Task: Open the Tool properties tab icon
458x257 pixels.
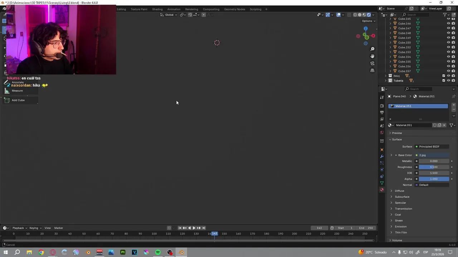Action: point(382,97)
